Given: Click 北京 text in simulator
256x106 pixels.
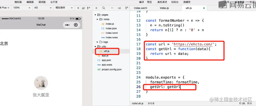Looking at the screenshot, I should pos(4,44).
